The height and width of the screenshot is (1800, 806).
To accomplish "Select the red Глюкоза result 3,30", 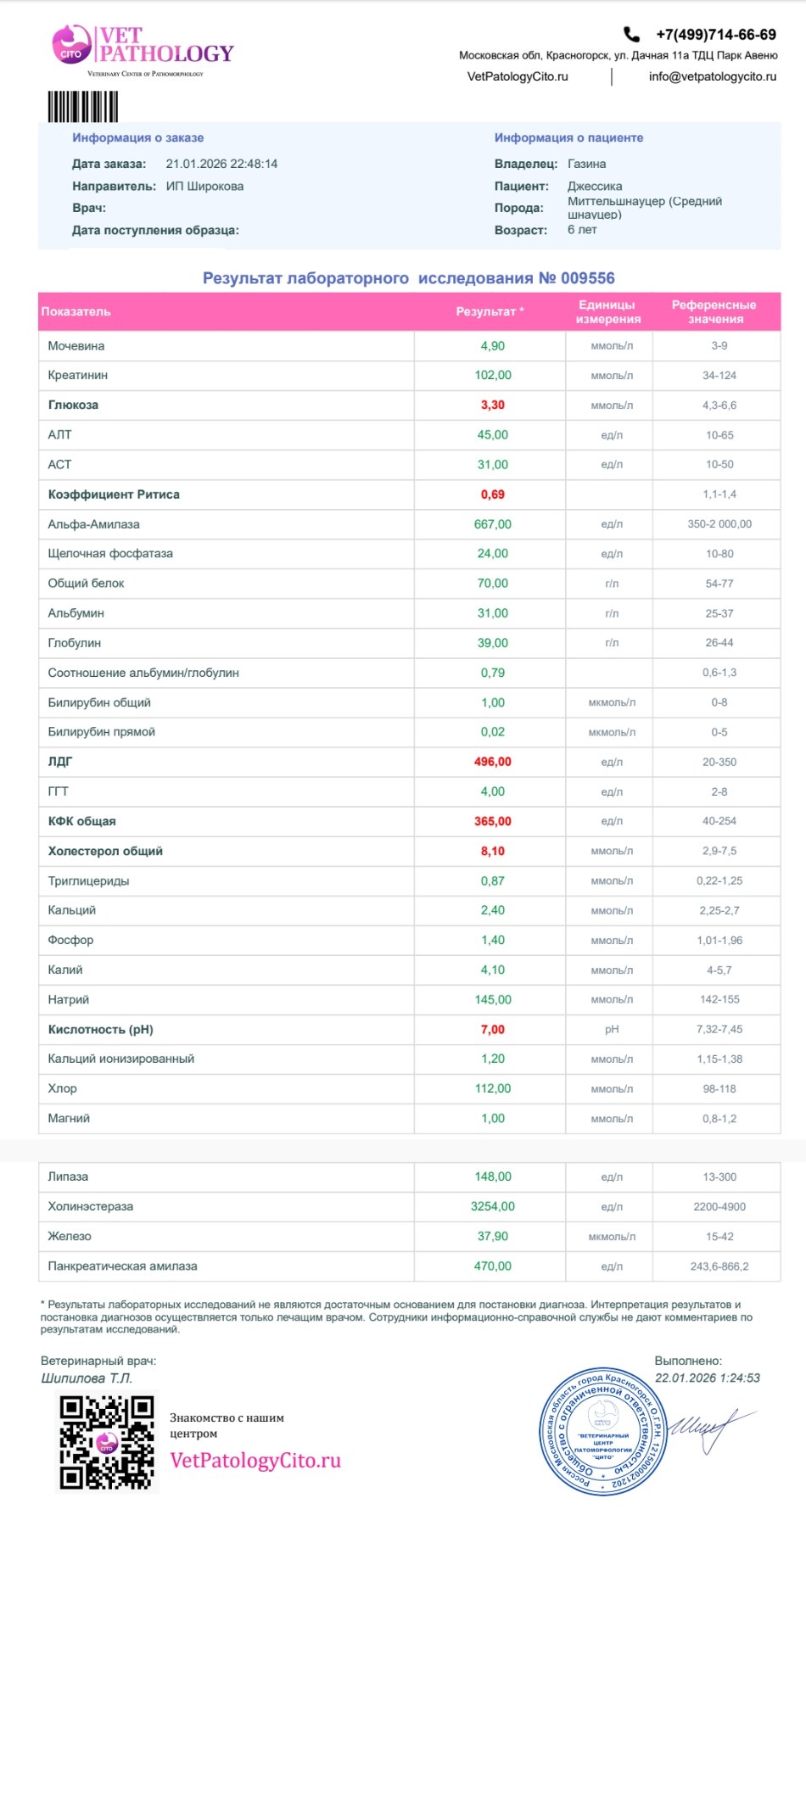I will click(x=492, y=405).
